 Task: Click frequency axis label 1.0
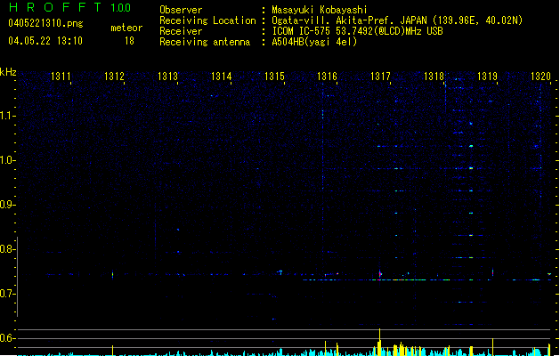[x=7, y=160]
